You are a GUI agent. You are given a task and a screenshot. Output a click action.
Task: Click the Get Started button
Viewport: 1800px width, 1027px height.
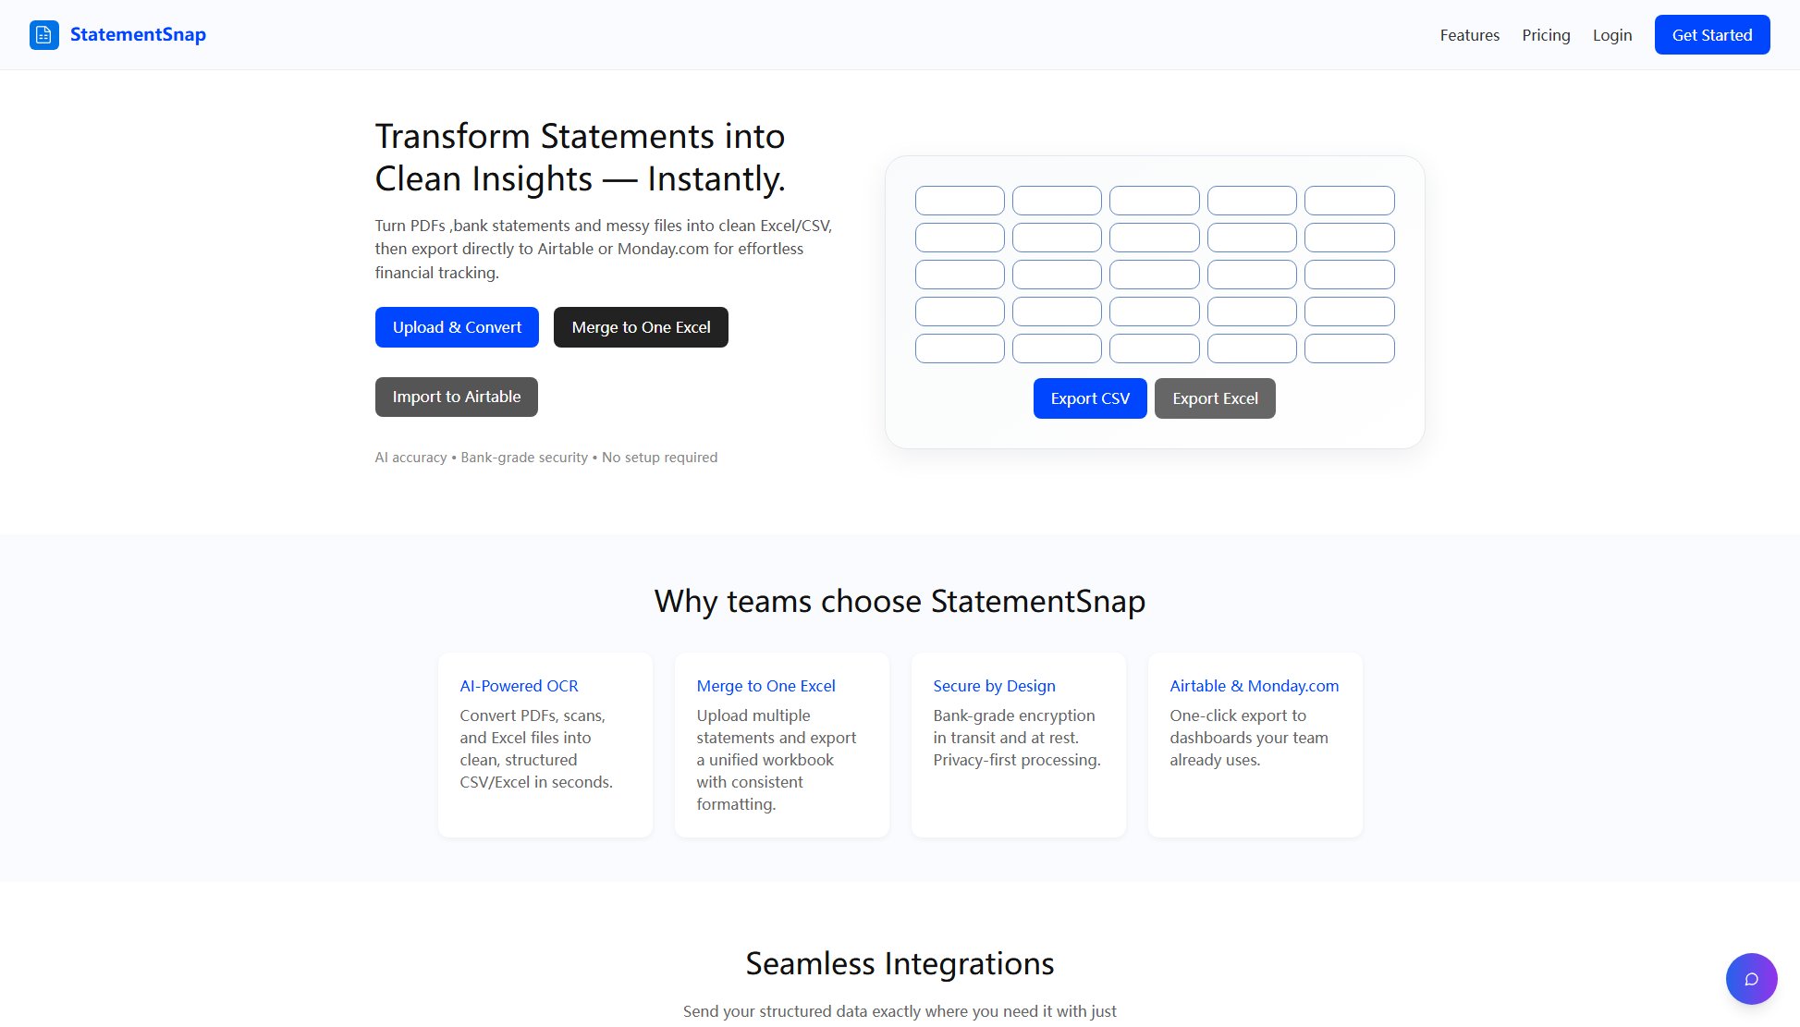click(1711, 35)
